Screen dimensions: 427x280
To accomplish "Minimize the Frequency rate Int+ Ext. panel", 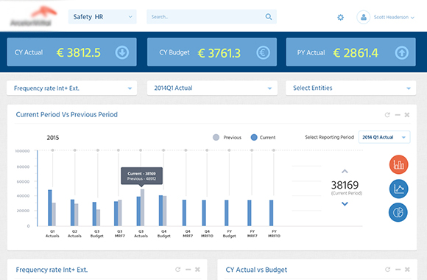I will 188,270.
